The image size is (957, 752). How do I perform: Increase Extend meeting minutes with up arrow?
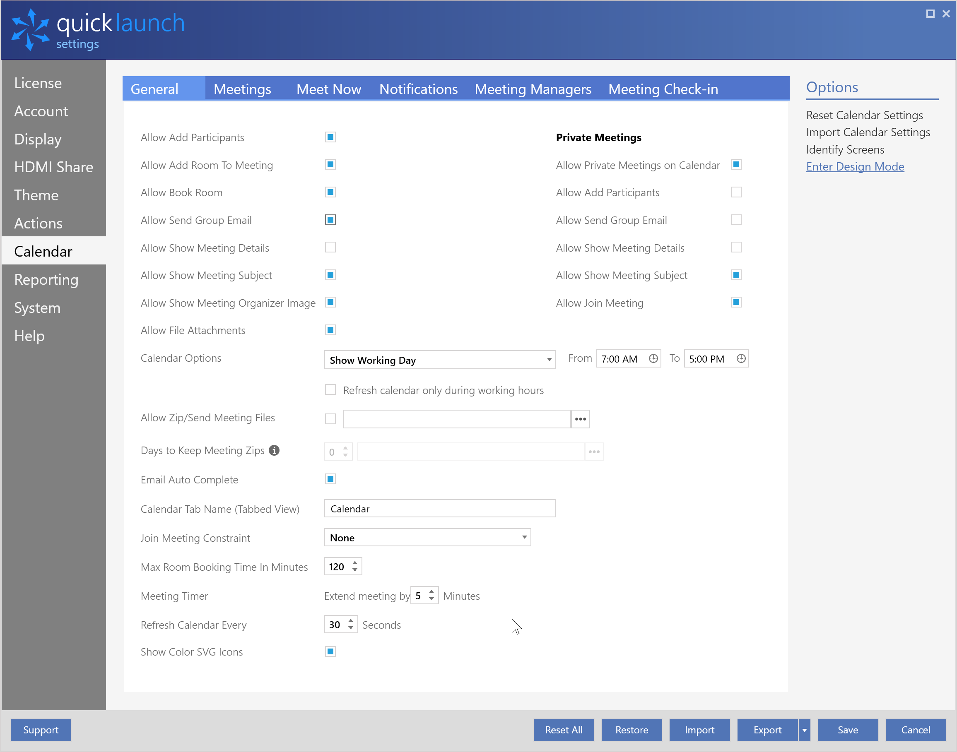point(431,592)
